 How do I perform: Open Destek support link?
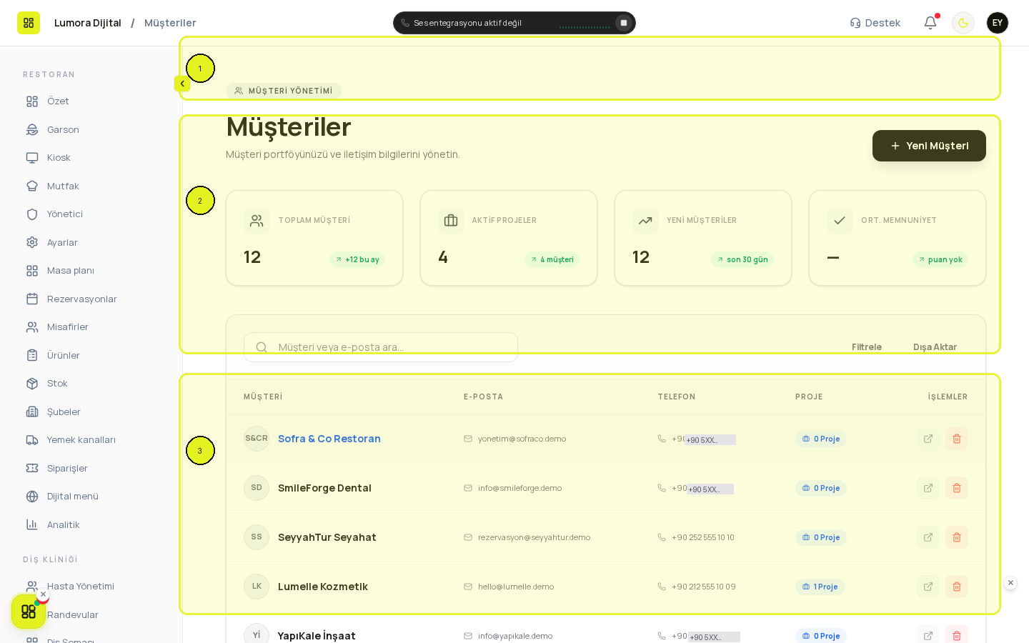875,23
